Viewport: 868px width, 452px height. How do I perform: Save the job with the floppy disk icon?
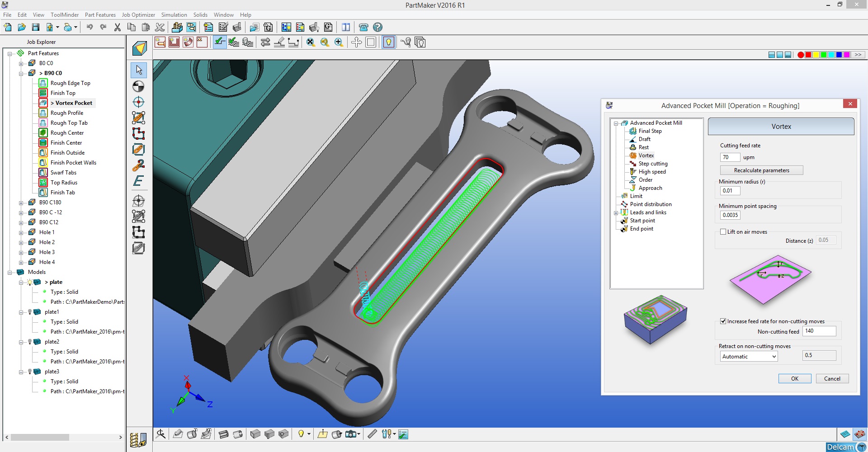pyautogui.click(x=36, y=28)
